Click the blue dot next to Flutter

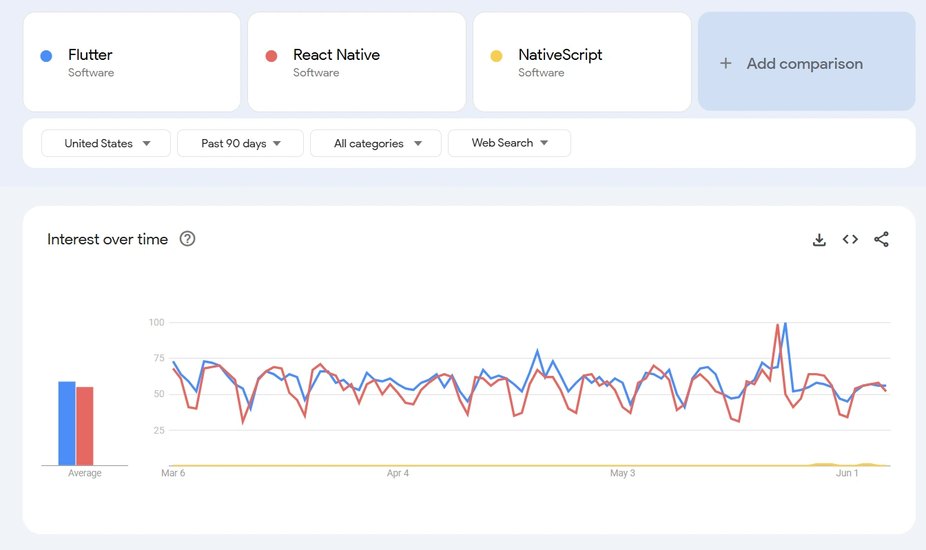click(46, 56)
